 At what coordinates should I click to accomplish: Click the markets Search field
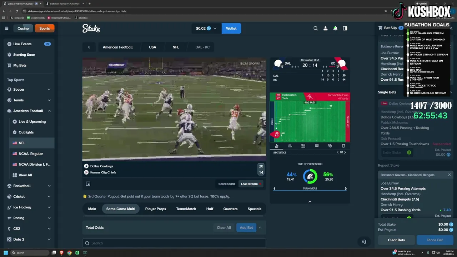click(x=174, y=243)
